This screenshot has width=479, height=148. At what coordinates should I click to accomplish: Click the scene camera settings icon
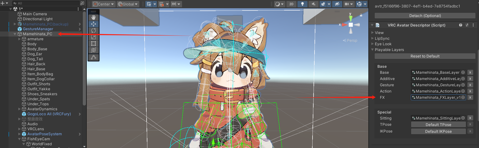pos(347,4)
